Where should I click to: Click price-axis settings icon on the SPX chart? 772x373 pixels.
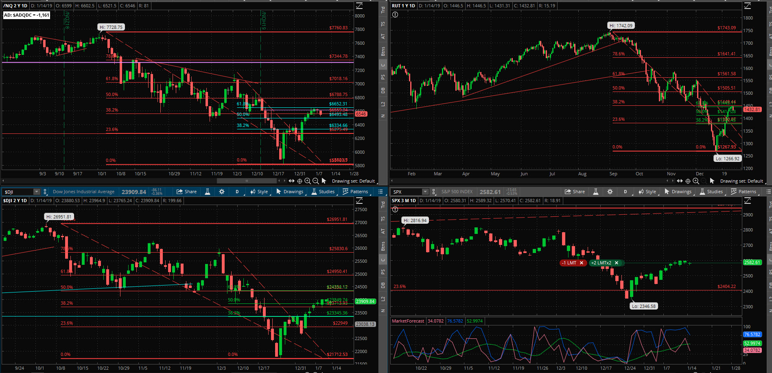[x=748, y=201]
